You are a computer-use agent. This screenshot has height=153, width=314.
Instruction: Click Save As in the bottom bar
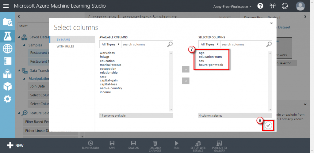133,145
